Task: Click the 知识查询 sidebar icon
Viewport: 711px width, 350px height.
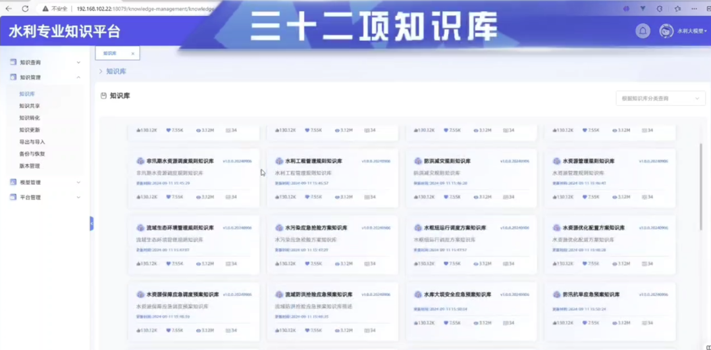Action: (x=13, y=62)
